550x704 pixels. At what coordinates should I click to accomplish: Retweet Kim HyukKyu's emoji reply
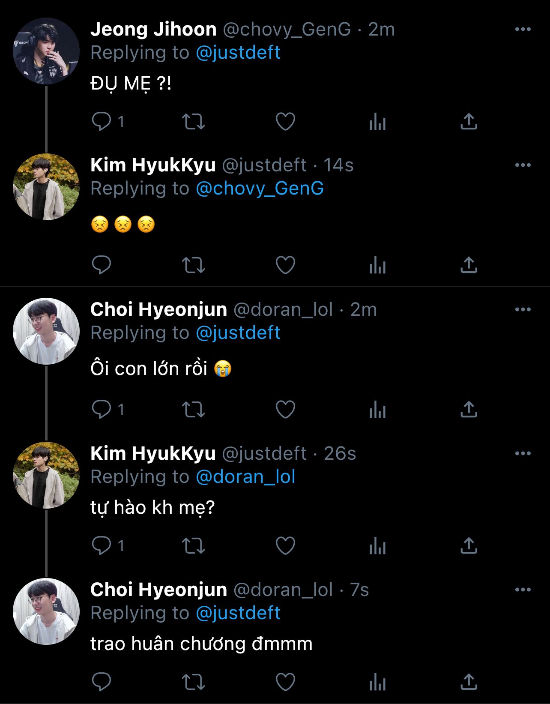click(x=194, y=265)
